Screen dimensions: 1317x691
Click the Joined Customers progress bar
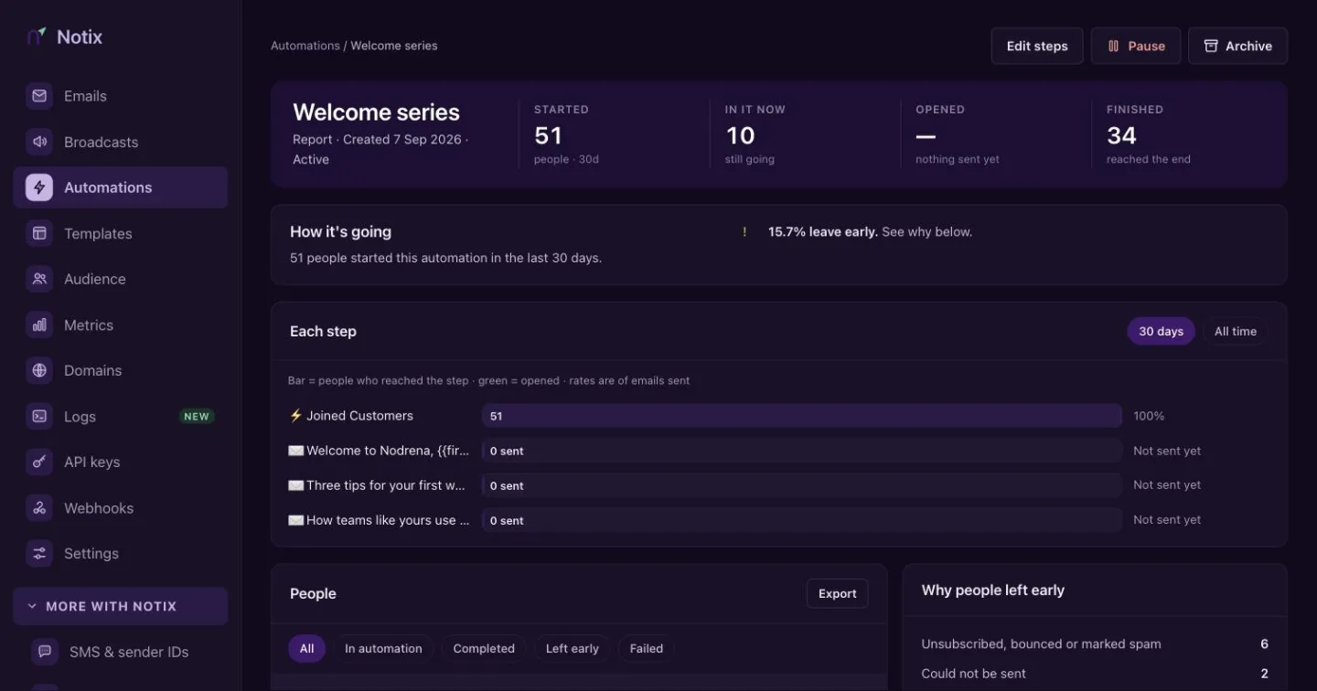point(802,416)
